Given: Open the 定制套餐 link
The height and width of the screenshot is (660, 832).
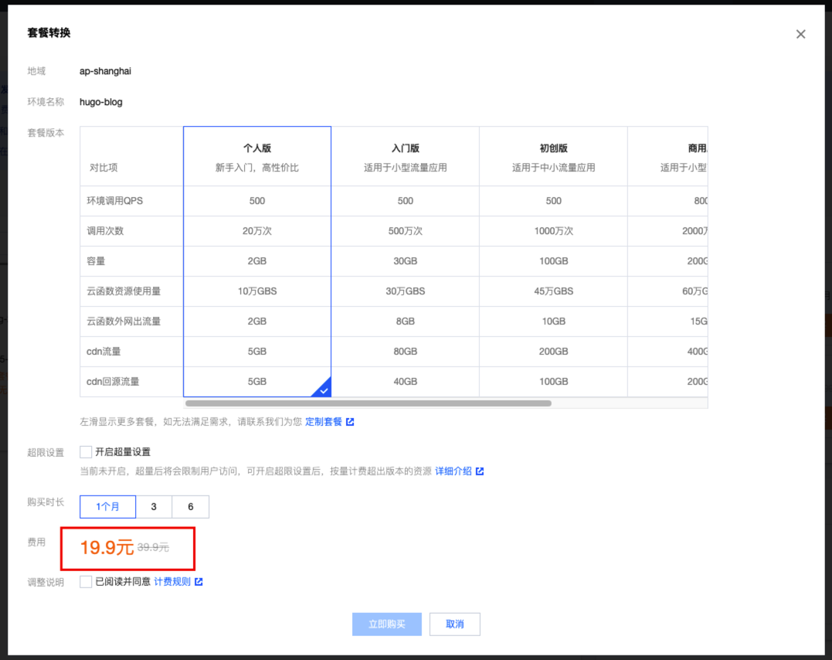Looking at the screenshot, I should [324, 422].
